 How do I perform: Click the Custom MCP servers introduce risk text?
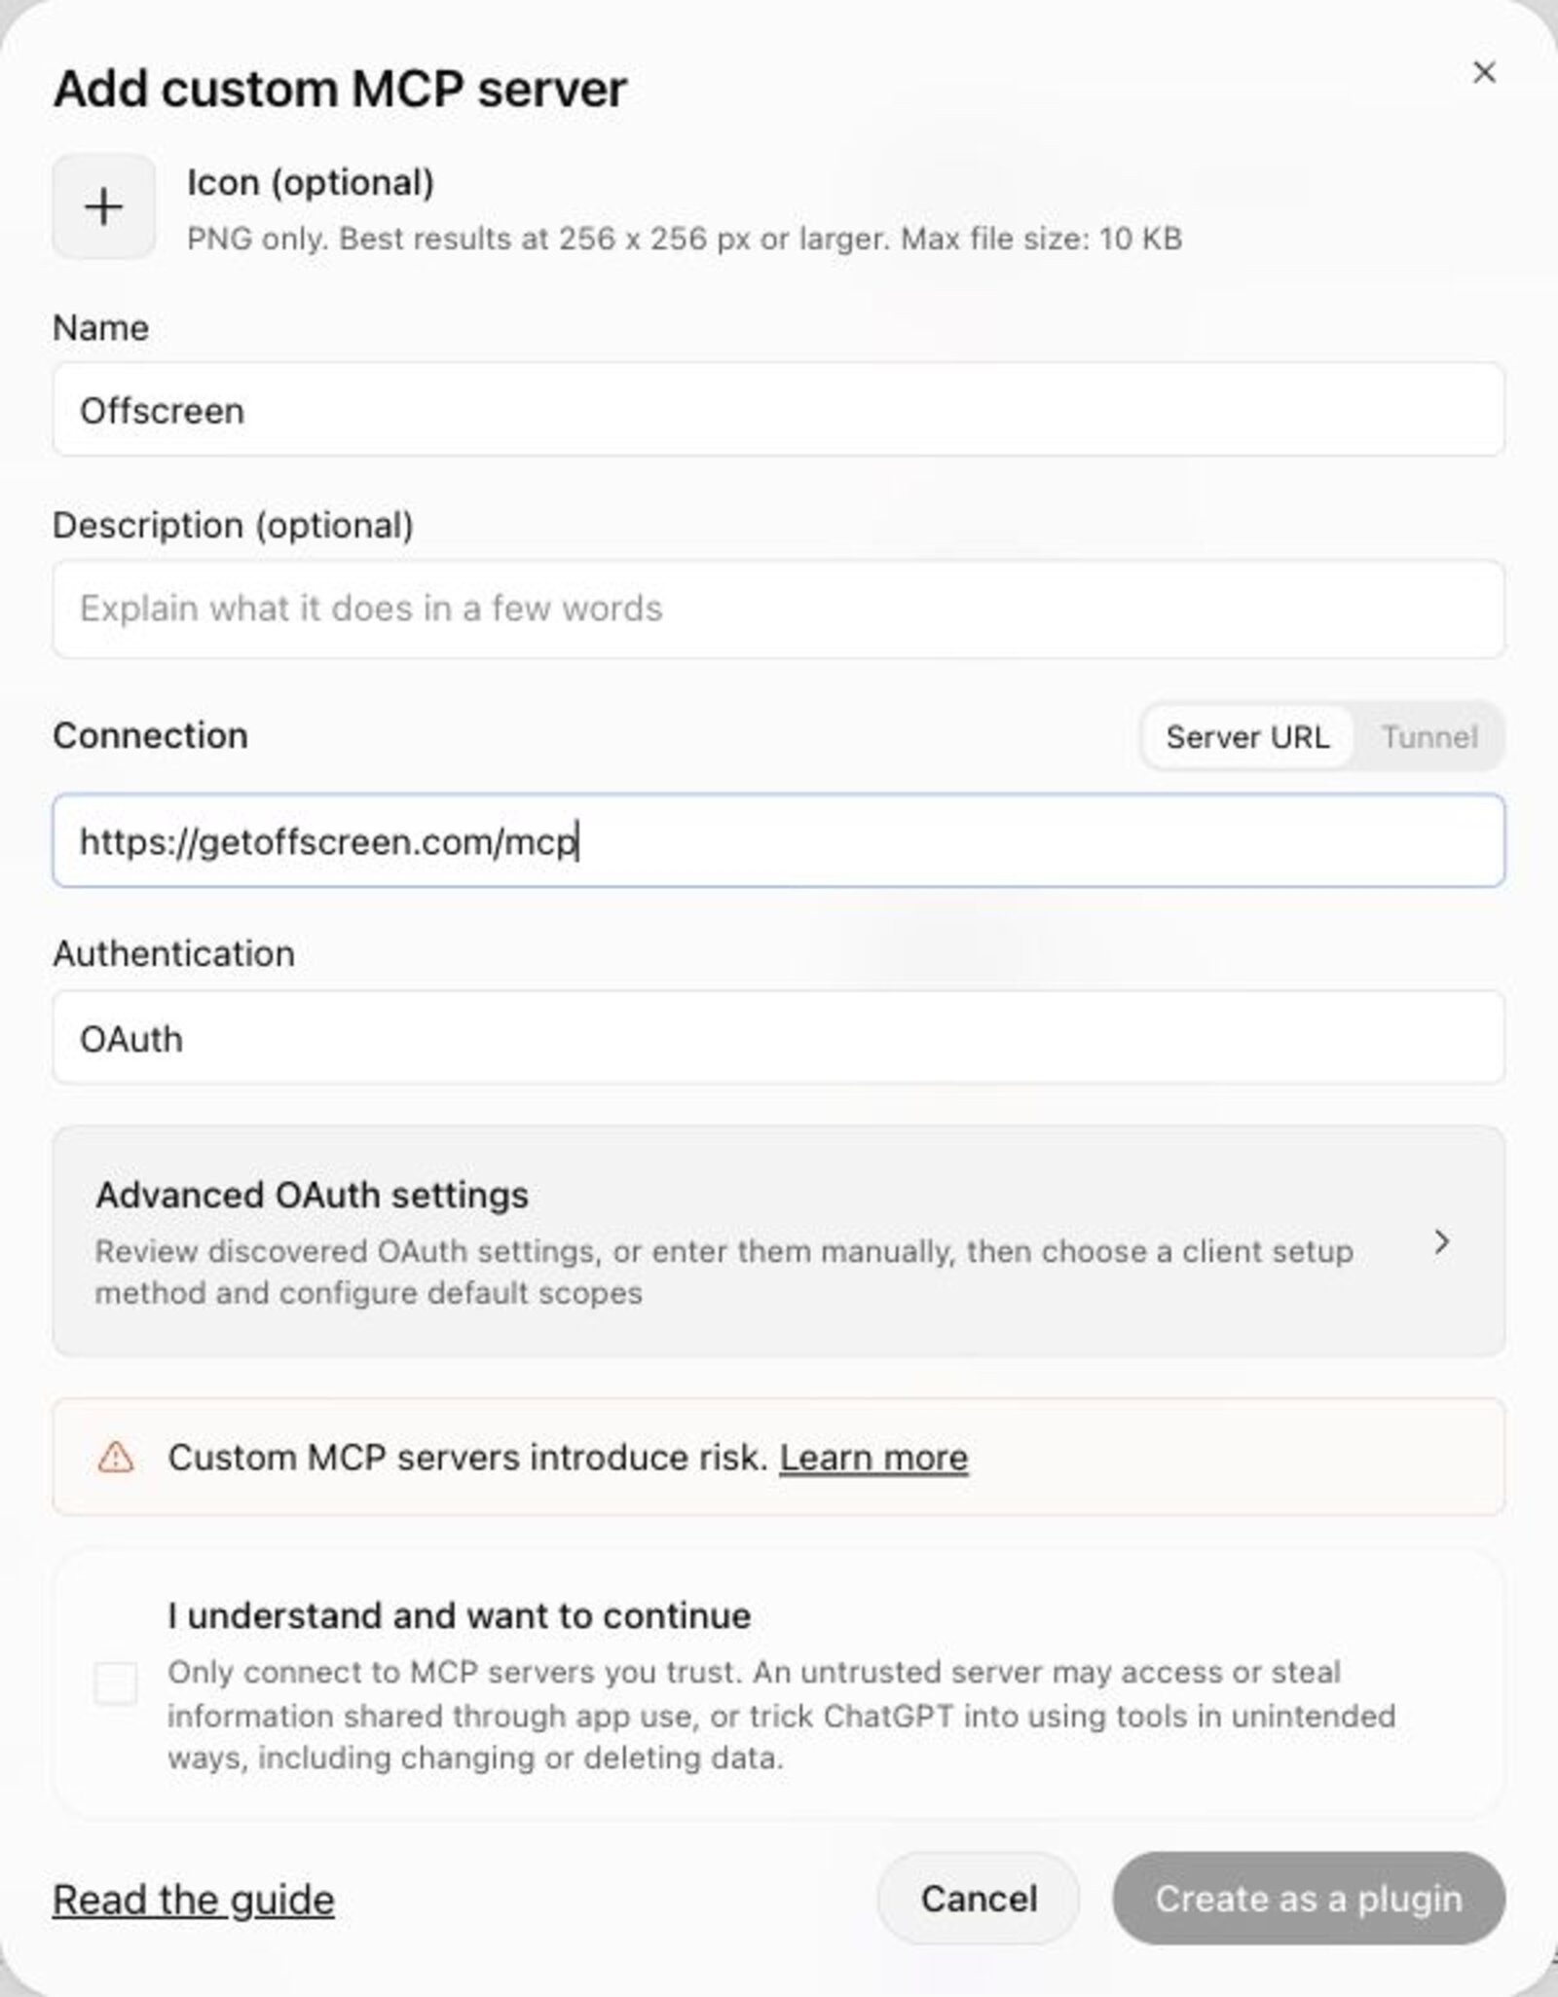(x=467, y=1458)
